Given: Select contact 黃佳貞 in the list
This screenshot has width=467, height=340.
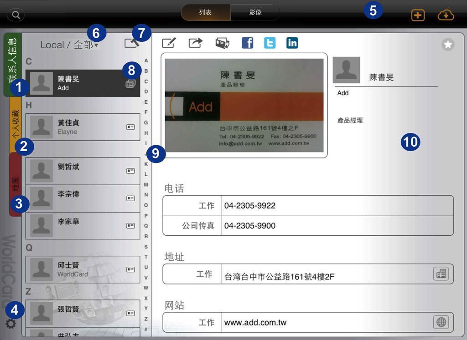Looking at the screenshot, I should click(83, 127).
